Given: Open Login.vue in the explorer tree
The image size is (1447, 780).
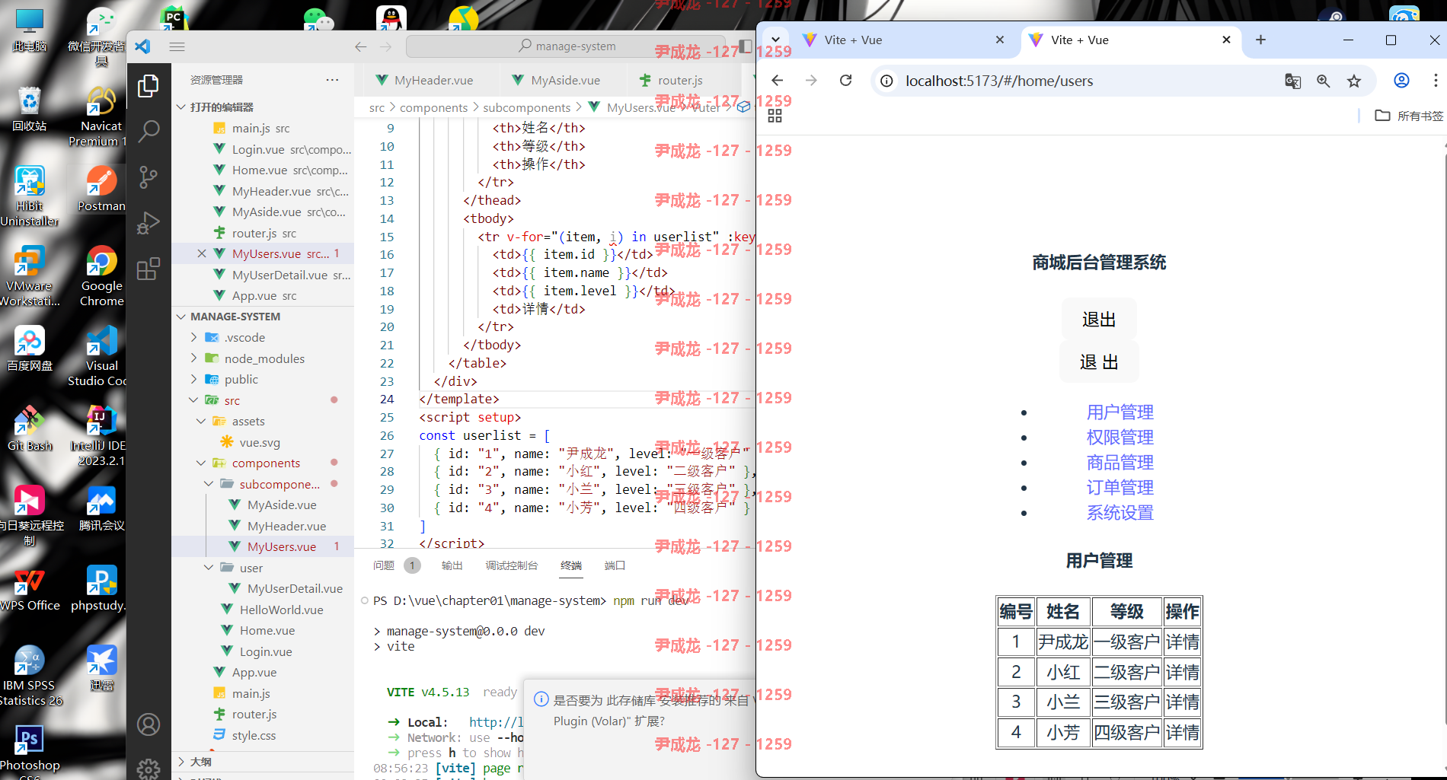Looking at the screenshot, I should click(x=266, y=651).
